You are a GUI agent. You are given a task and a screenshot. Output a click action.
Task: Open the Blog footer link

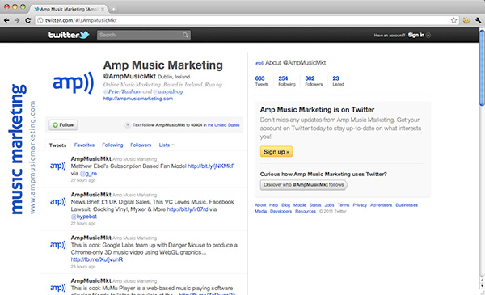(x=286, y=205)
